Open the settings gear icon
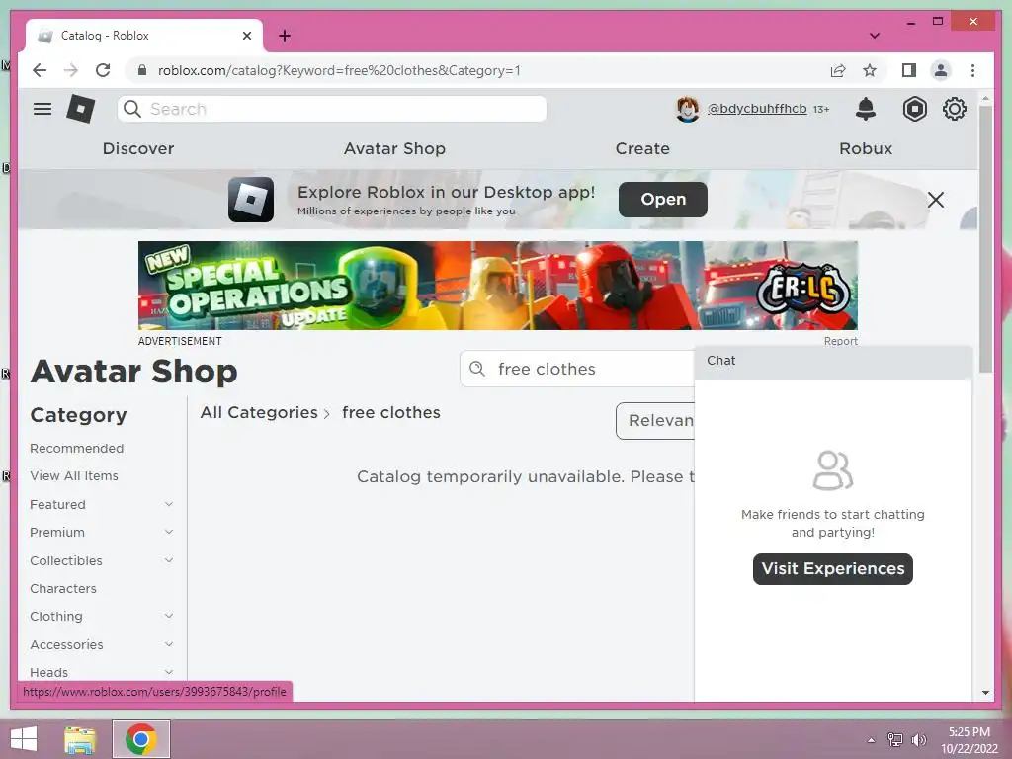 pyautogui.click(x=955, y=109)
